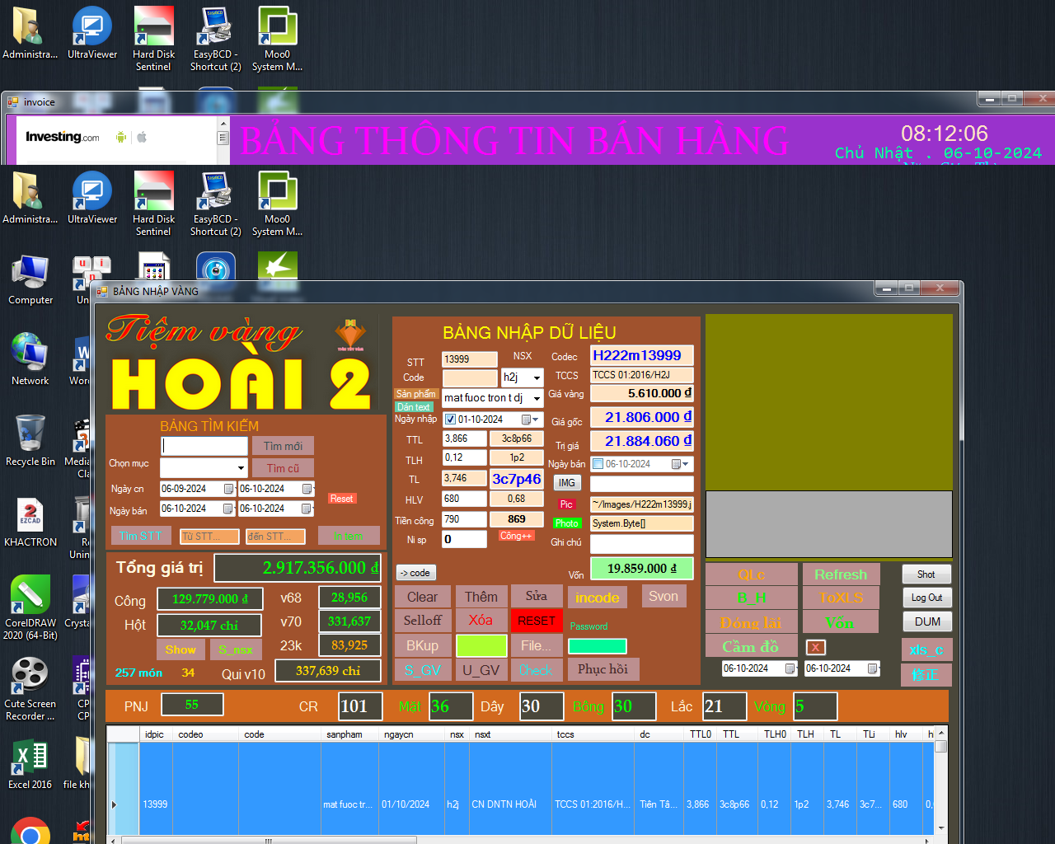
Task: Open the Excel 2016 desktop icon
Action: [30, 763]
